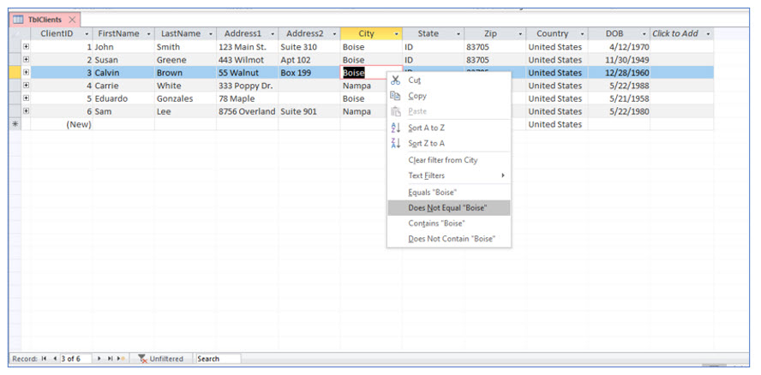Expand subdatasheet for Eduardo Gonzales row
The height and width of the screenshot is (375, 761).
[27, 98]
